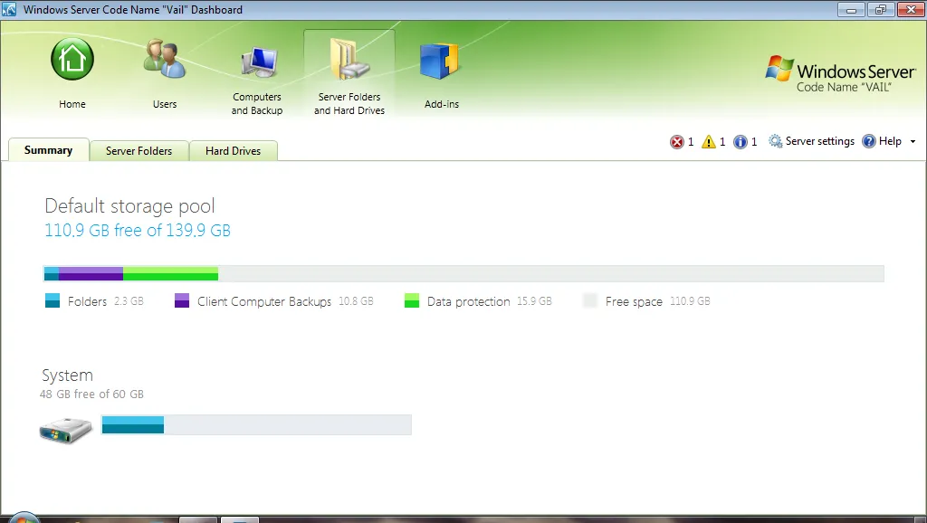Click the 'System' heading
Image resolution: width=927 pixels, height=523 pixels.
click(x=67, y=376)
